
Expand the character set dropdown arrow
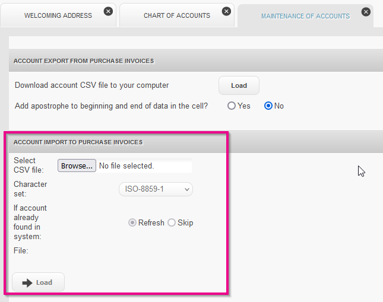[x=187, y=189]
